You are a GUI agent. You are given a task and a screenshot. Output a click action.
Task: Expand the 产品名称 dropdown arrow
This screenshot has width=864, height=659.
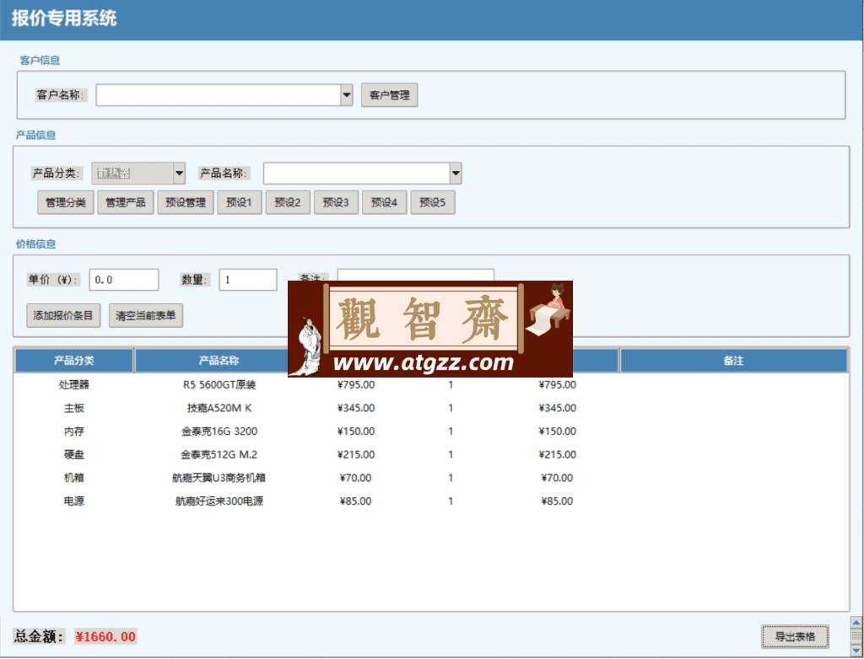tap(456, 174)
